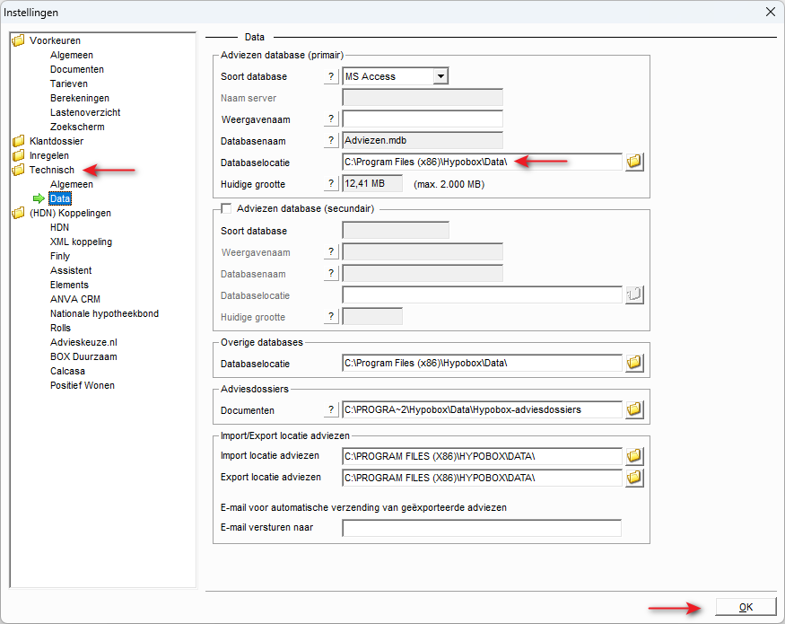Browse folder for Overige databases Databaselocatie
The height and width of the screenshot is (624, 785).
634,363
